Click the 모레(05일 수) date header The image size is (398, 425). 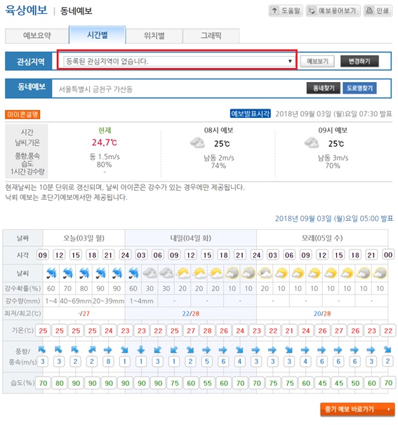322,238
